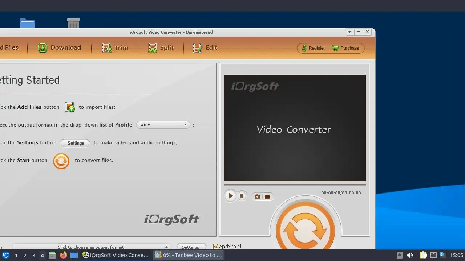Expand the output format dropdown at bottom
Image resolution: width=465 pixels, height=261 pixels.
pyautogui.click(x=92, y=247)
